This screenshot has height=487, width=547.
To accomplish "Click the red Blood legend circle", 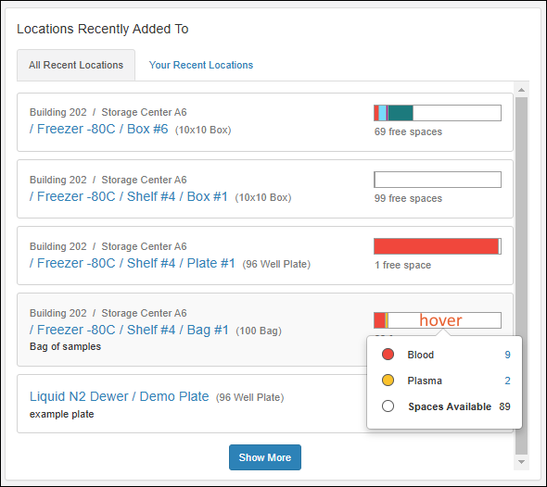I will tap(388, 355).
